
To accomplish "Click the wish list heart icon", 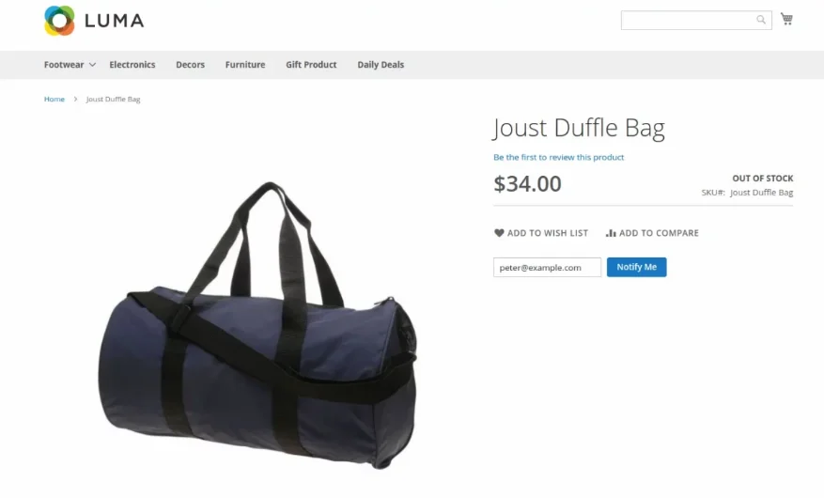I will click(499, 233).
